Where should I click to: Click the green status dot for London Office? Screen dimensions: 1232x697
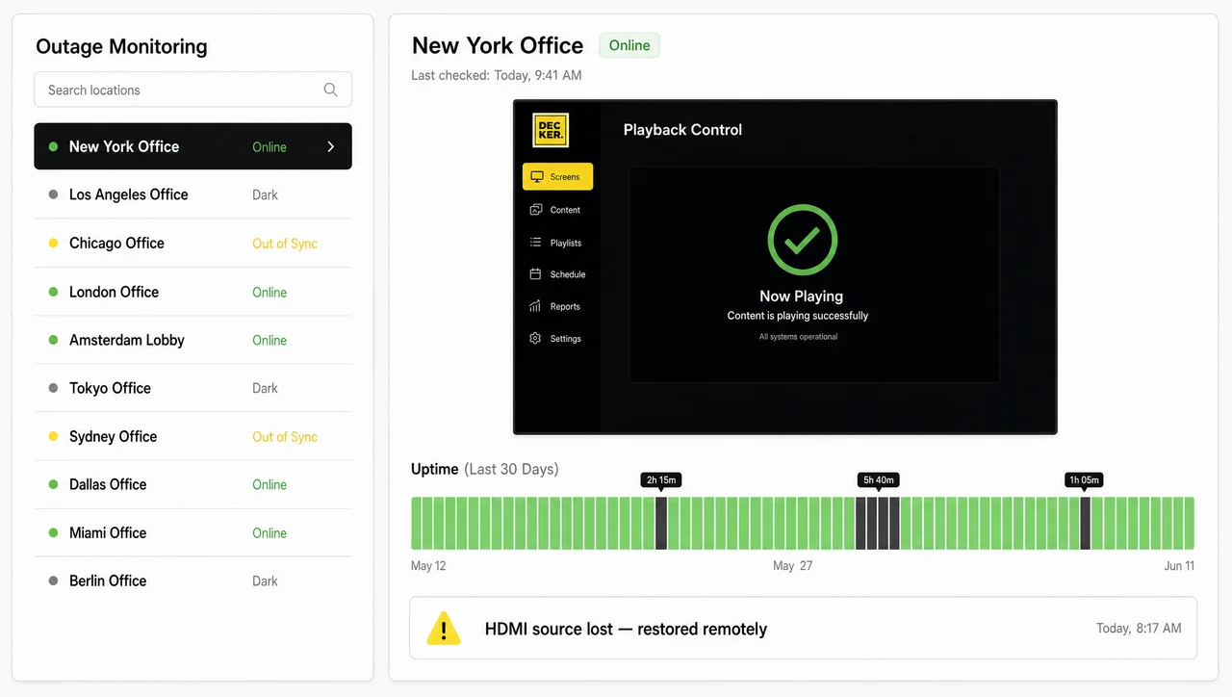(x=53, y=292)
